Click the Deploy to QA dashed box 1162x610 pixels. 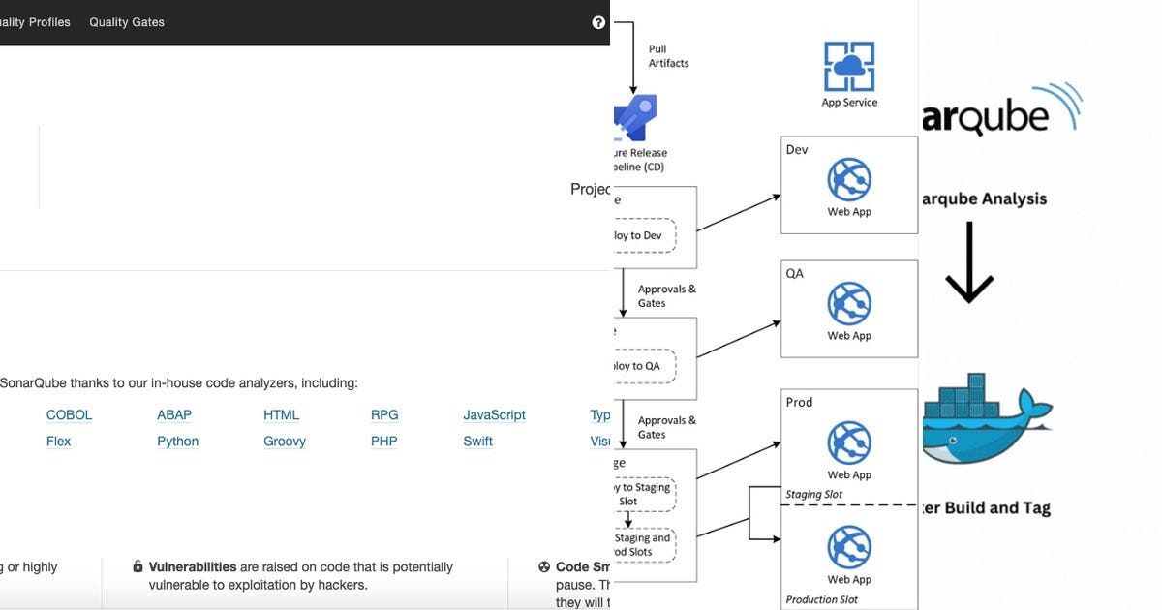(643, 366)
